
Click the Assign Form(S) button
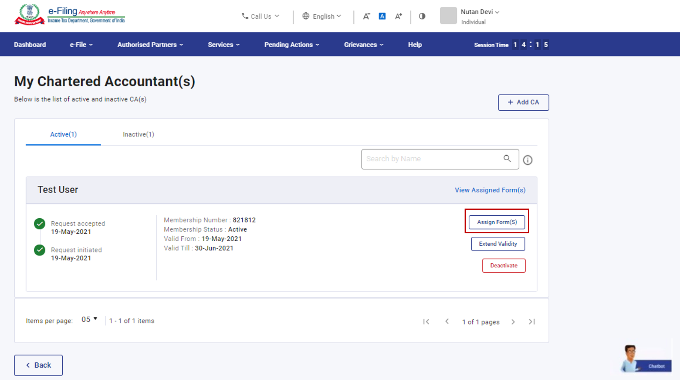[x=496, y=222]
